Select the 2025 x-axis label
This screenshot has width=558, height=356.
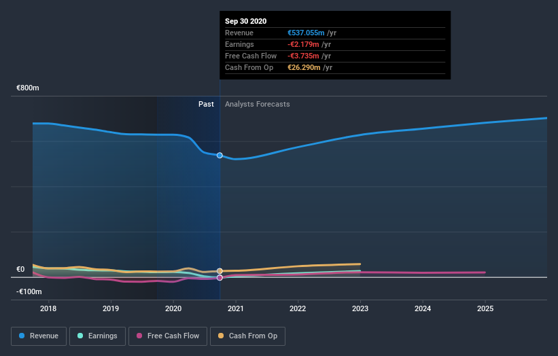[485, 308]
